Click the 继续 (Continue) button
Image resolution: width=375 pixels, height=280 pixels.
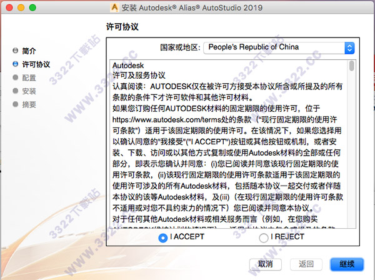click(x=347, y=264)
